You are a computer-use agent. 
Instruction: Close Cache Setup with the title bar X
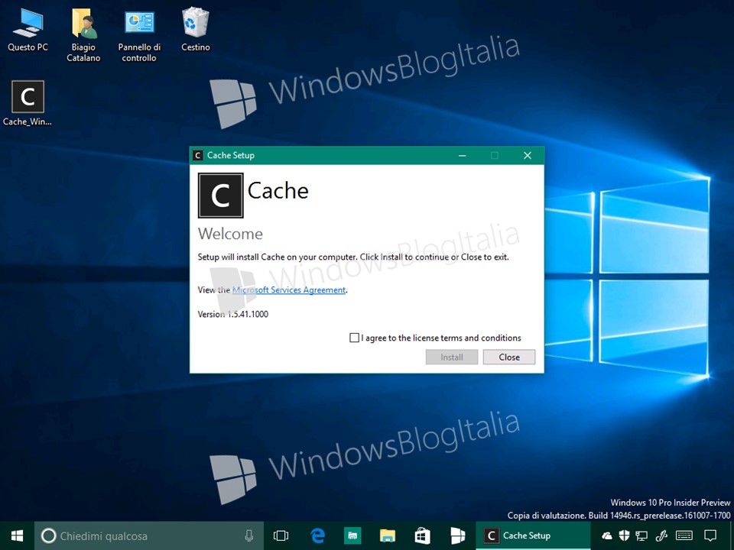click(528, 155)
